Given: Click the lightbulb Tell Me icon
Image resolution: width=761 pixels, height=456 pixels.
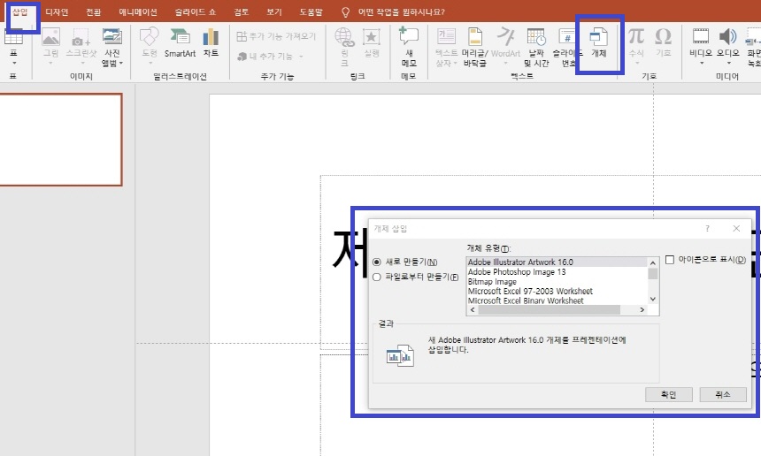Looking at the screenshot, I should coord(345,12).
